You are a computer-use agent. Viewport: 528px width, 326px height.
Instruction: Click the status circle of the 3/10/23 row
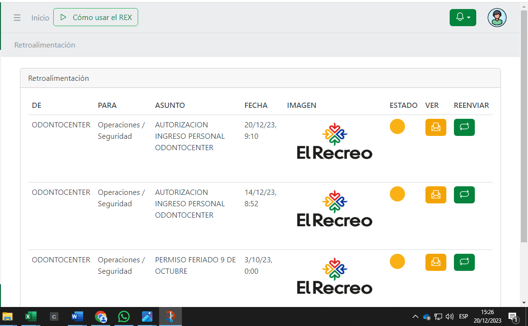tap(397, 261)
